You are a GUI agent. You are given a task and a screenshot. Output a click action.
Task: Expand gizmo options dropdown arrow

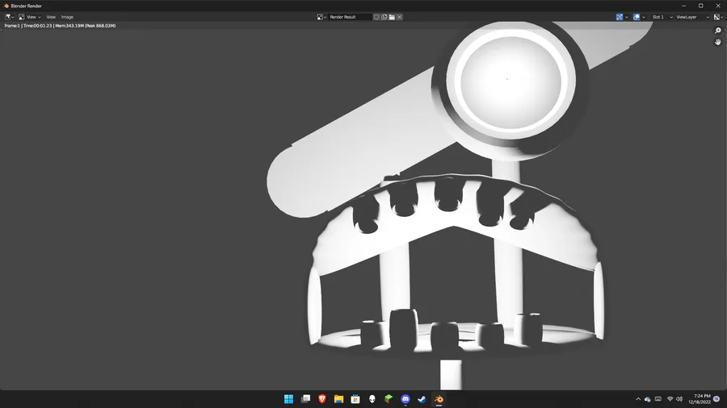click(x=626, y=17)
